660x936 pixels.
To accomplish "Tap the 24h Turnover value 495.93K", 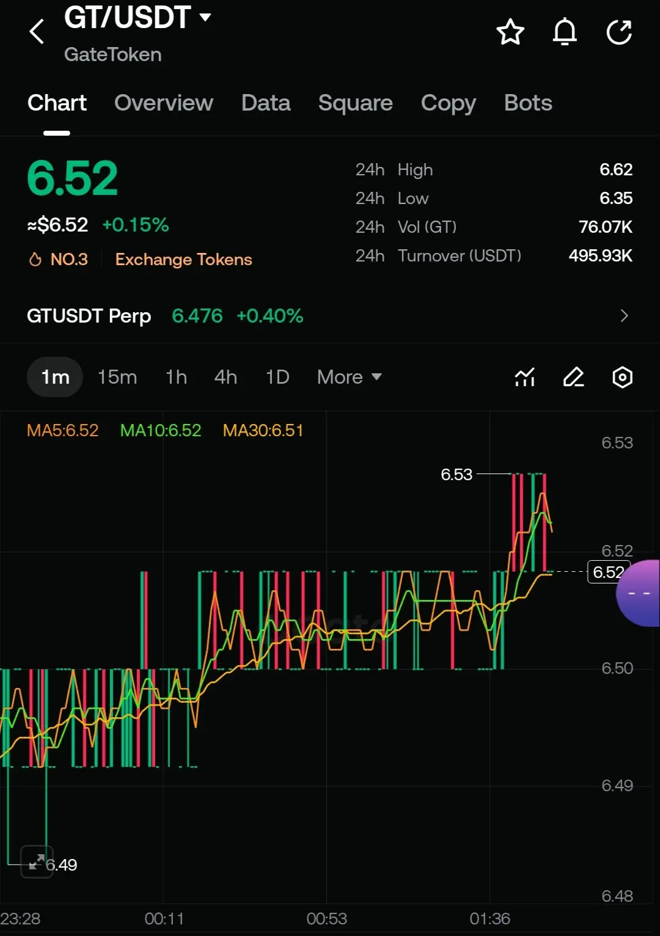I will click(600, 255).
